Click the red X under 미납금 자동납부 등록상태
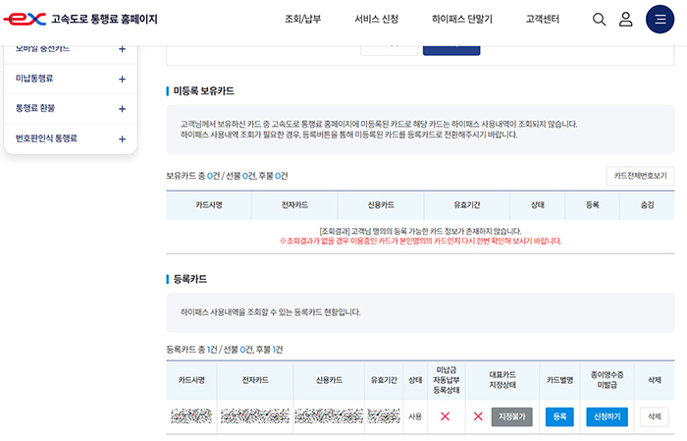The width and height of the screenshot is (687, 441). click(x=445, y=416)
